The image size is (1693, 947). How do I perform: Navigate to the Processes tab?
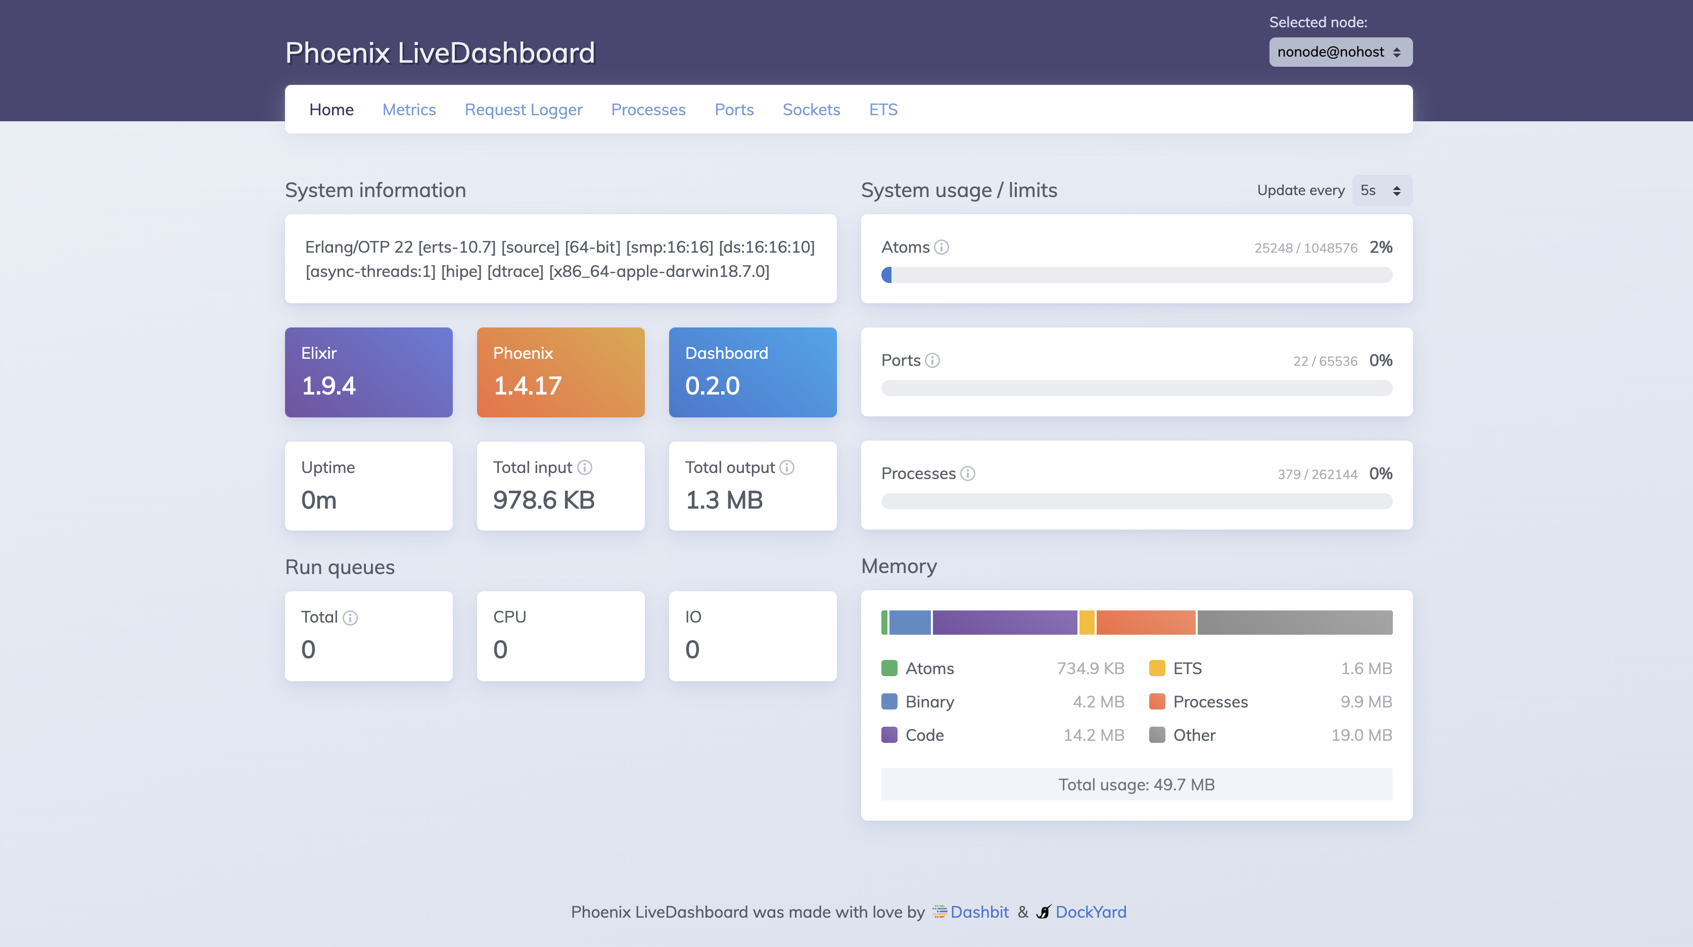[x=648, y=109]
